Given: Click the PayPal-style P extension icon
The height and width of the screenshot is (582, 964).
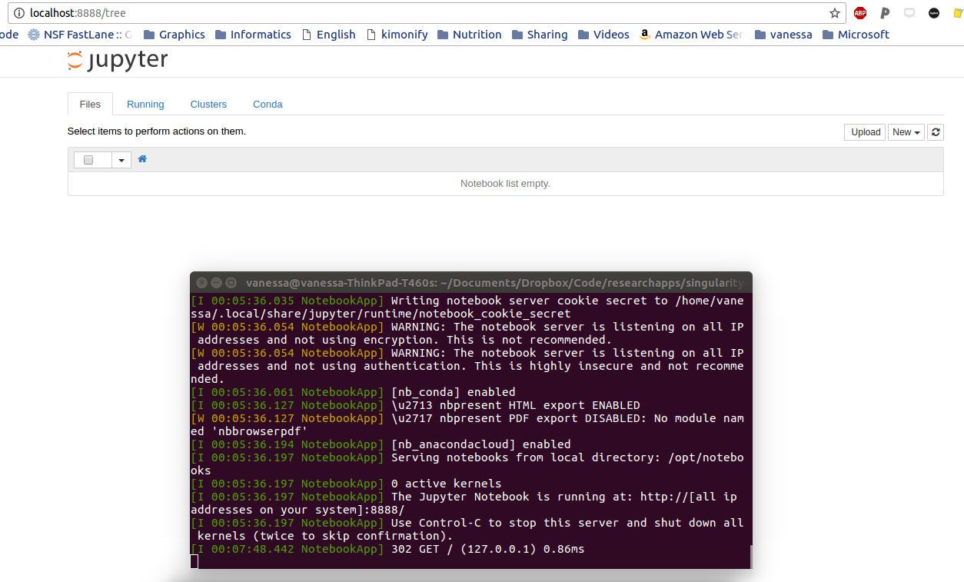Looking at the screenshot, I should 885,13.
